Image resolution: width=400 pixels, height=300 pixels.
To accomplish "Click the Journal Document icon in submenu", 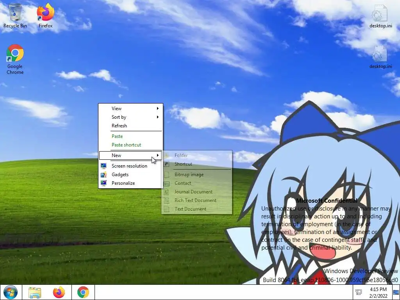I will (x=166, y=192).
